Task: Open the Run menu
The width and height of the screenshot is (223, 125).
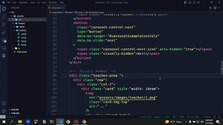Action: tap(44, 2)
